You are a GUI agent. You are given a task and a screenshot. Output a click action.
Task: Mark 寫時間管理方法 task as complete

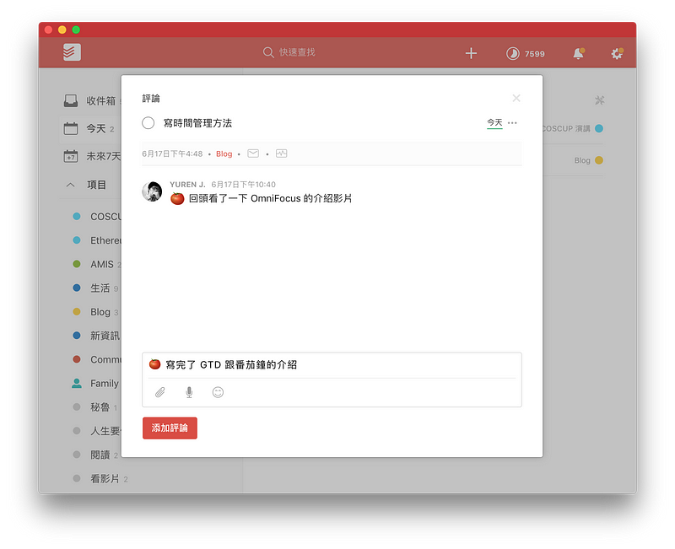coord(148,123)
